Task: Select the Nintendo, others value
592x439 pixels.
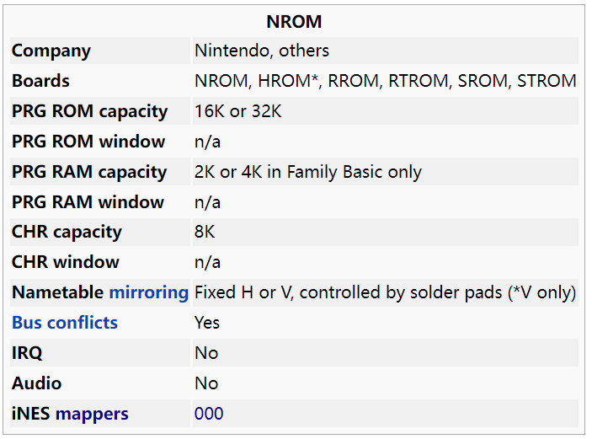Action: (x=262, y=51)
